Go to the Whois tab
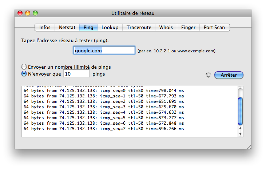266x169 pixels. point(166,27)
